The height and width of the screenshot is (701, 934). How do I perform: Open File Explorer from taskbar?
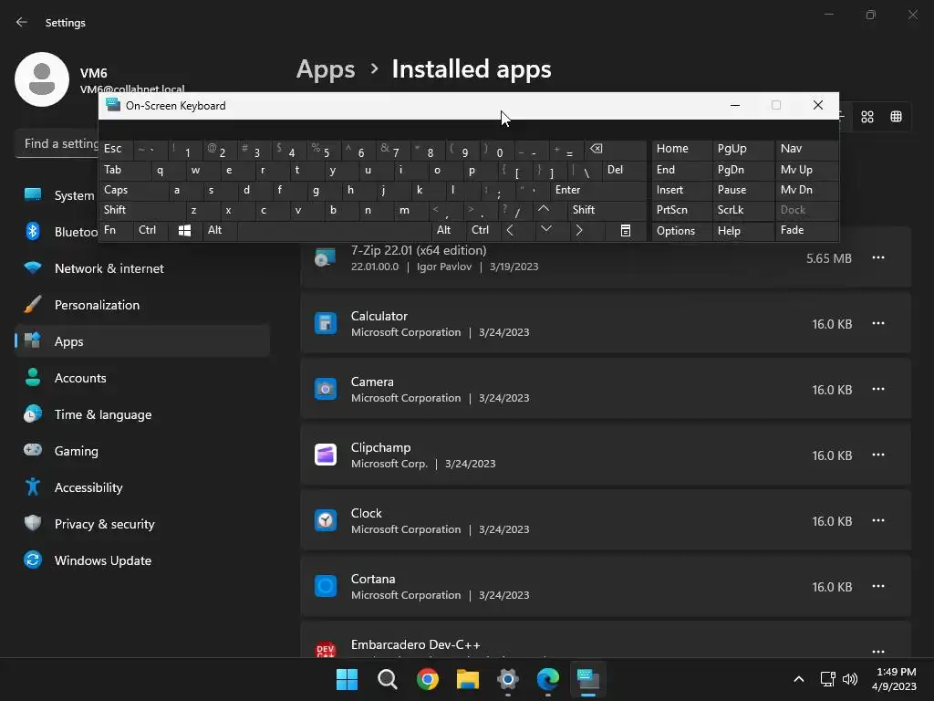(x=468, y=679)
